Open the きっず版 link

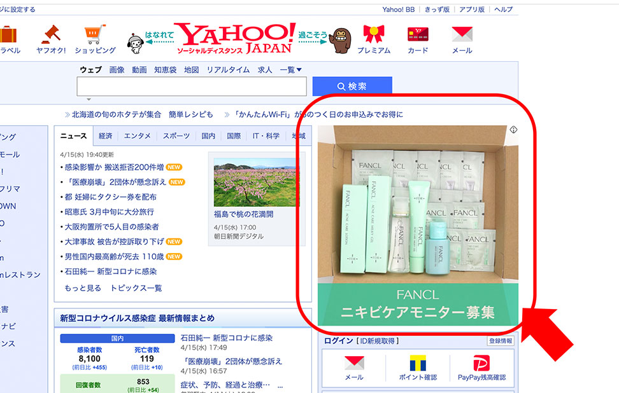point(437,10)
